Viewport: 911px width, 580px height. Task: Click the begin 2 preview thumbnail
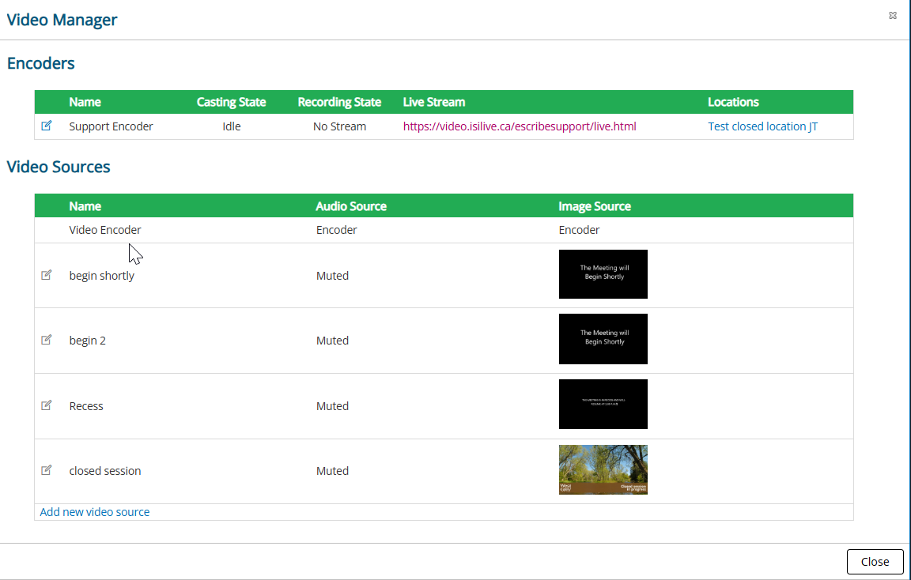tap(603, 339)
